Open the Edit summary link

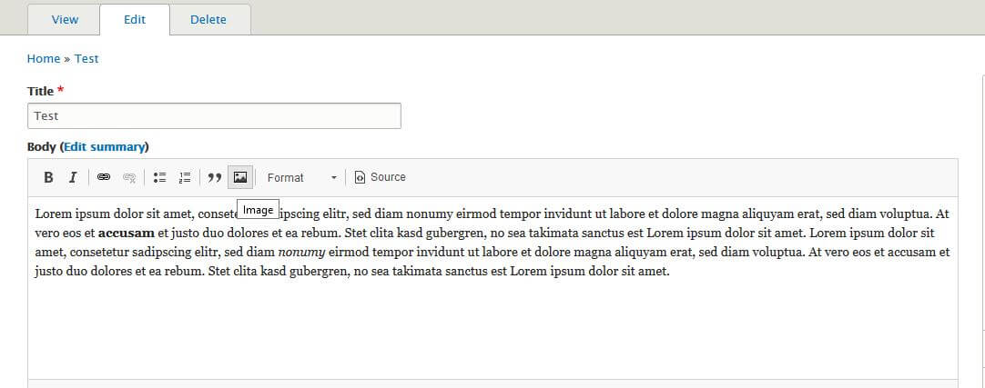[x=105, y=146]
